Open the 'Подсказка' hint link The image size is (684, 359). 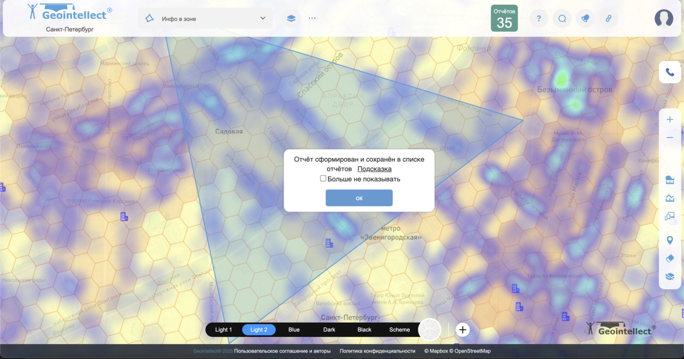tap(374, 169)
